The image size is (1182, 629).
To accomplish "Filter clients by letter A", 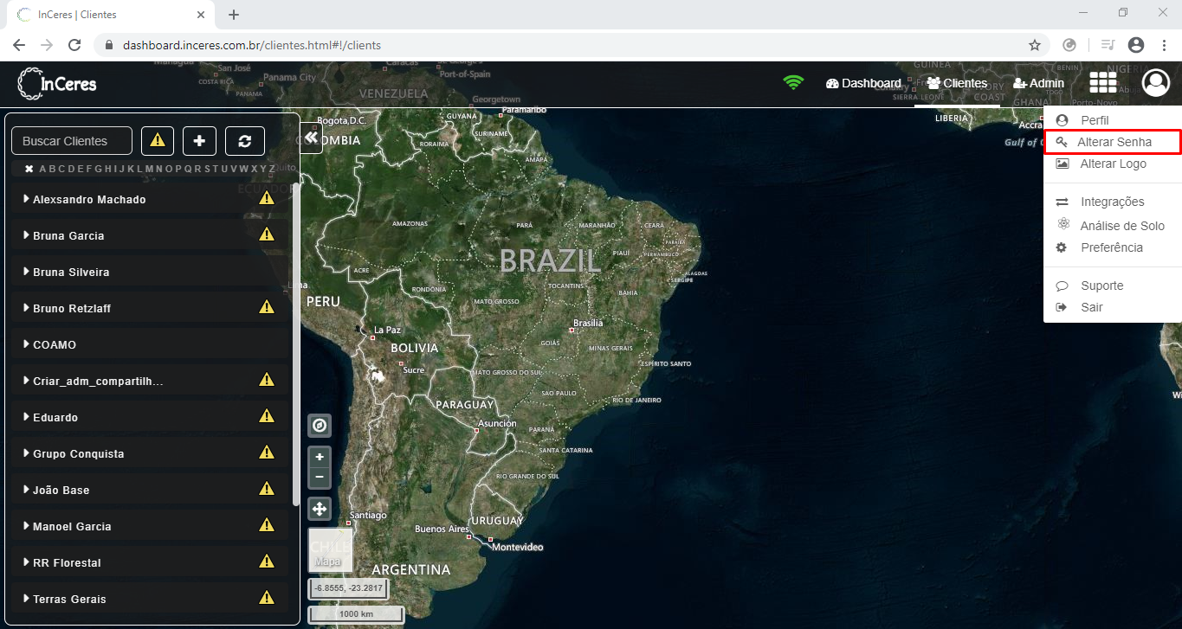I will coord(42,169).
